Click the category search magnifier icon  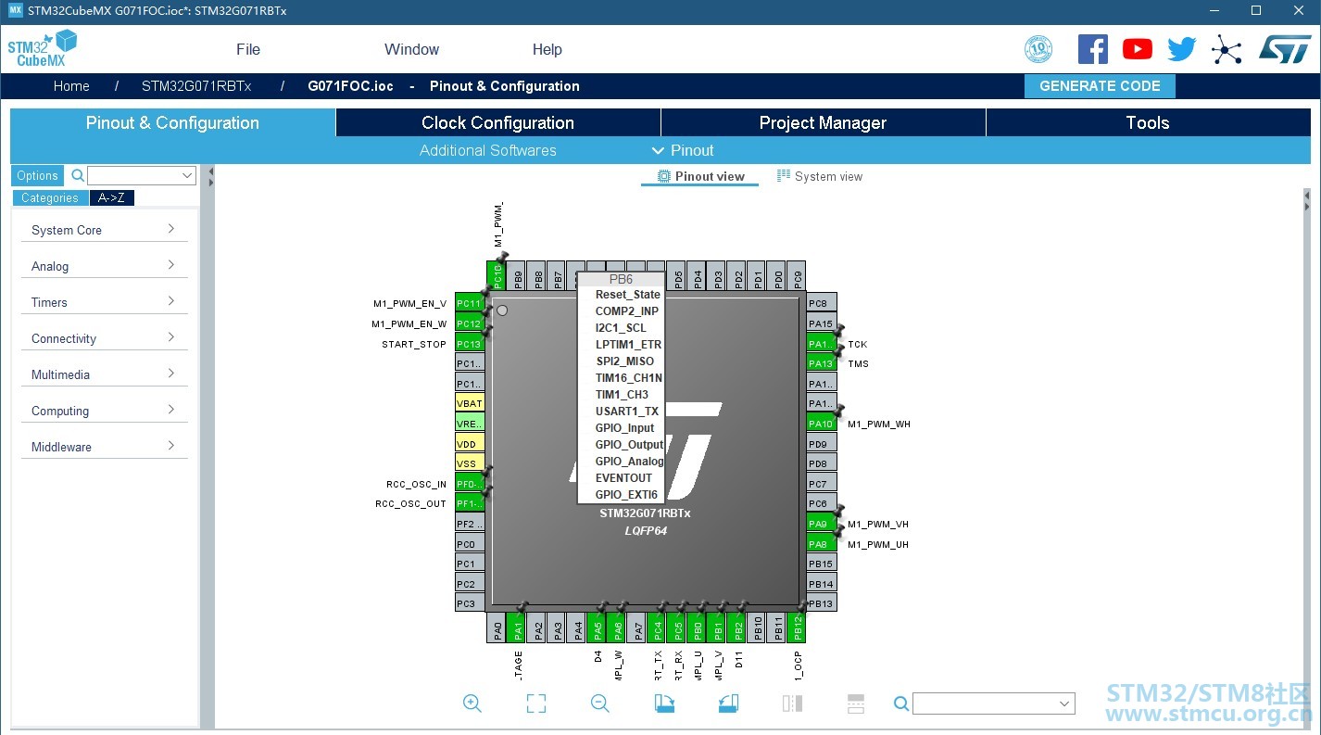pyautogui.click(x=78, y=175)
